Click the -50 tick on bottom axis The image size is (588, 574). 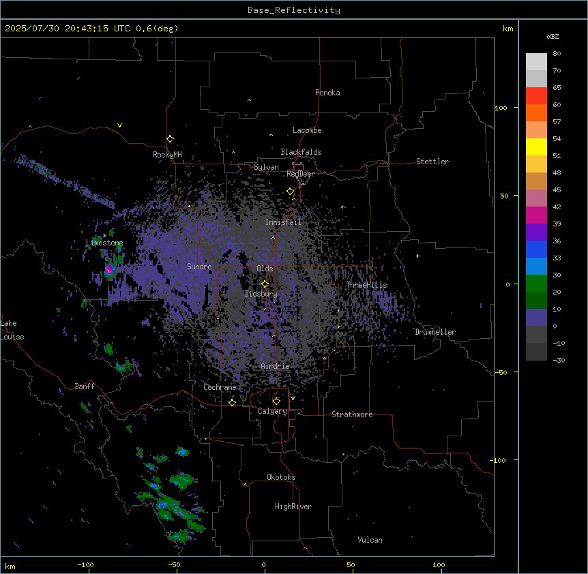pyautogui.click(x=174, y=564)
